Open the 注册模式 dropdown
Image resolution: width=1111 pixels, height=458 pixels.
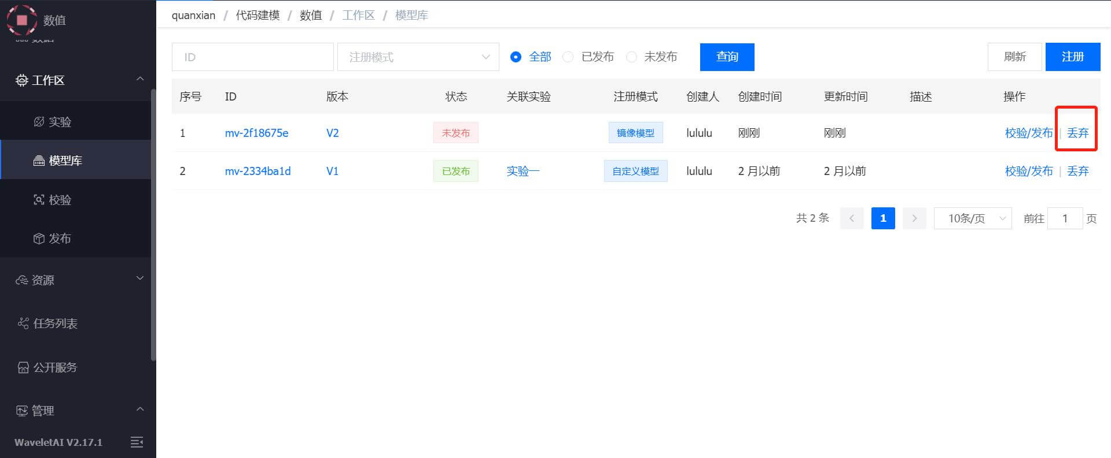(418, 57)
